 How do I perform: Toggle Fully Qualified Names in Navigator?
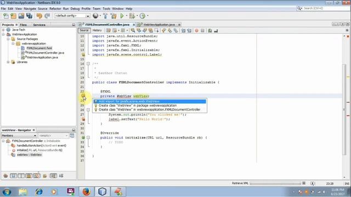click(x=45, y=176)
